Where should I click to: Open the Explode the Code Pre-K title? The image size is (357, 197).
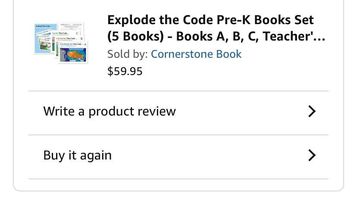(210, 20)
